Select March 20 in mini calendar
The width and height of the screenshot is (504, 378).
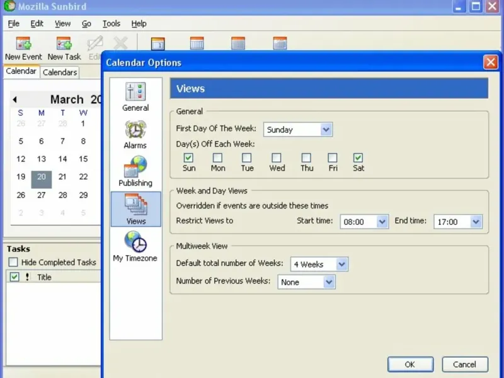[x=42, y=180]
